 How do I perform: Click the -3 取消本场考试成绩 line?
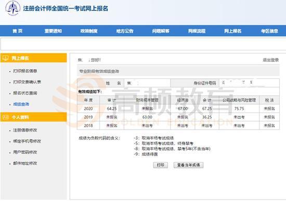(153, 138)
